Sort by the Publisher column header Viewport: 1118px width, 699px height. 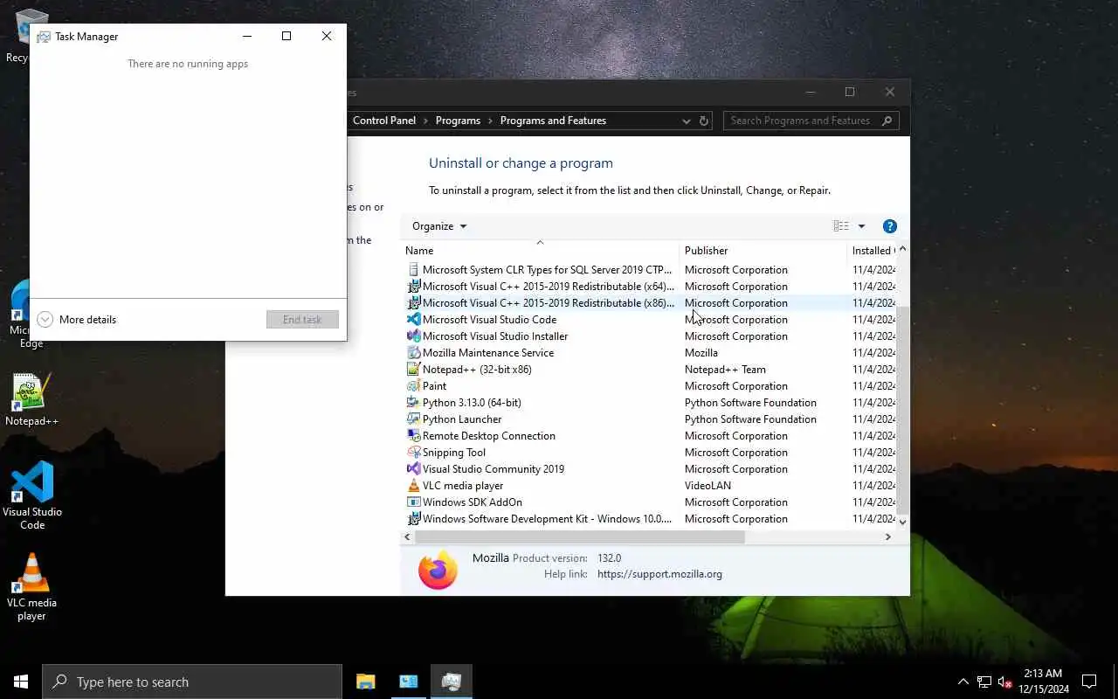coord(763,251)
